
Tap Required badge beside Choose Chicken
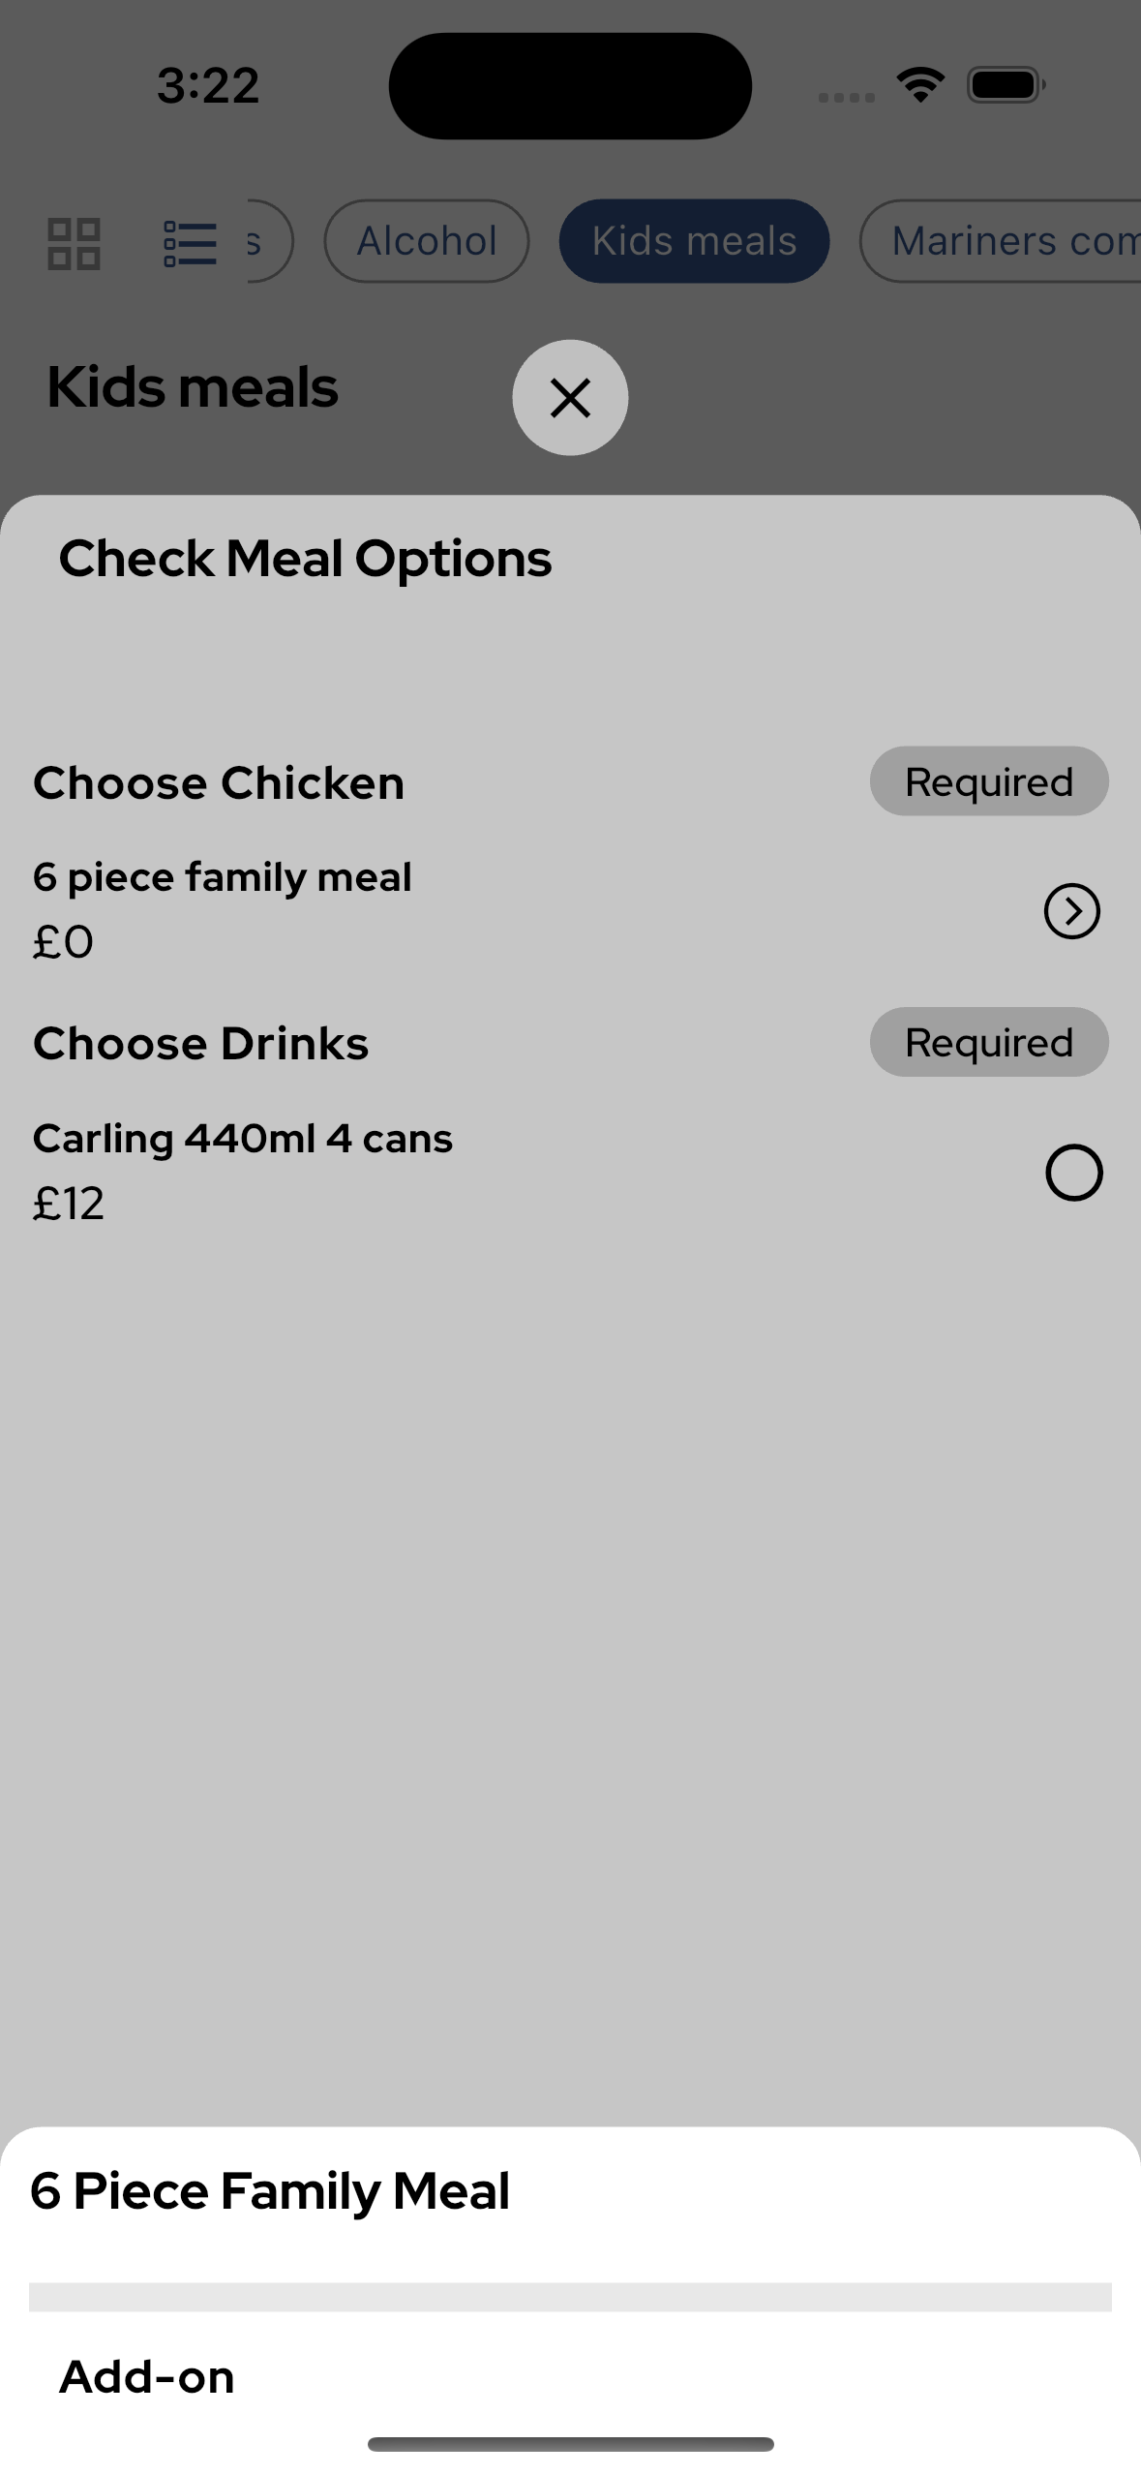[x=988, y=781]
